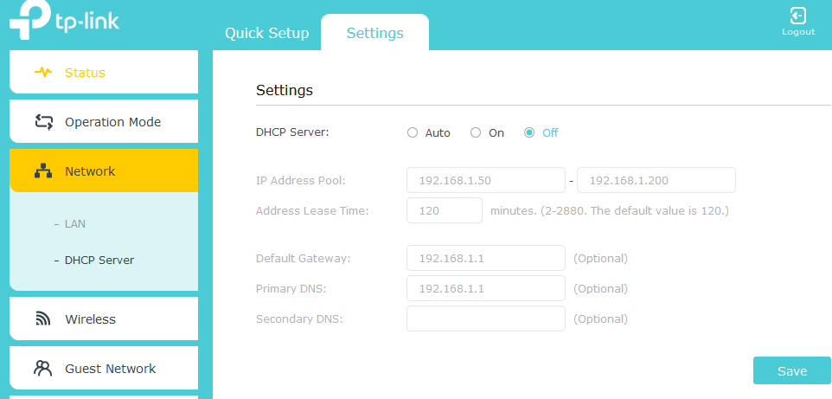
Task: Open the DHCP Server submenu item
Action: 99,261
